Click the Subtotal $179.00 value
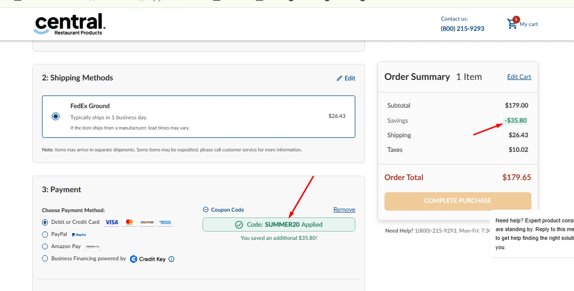574x291 pixels. click(x=517, y=106)
